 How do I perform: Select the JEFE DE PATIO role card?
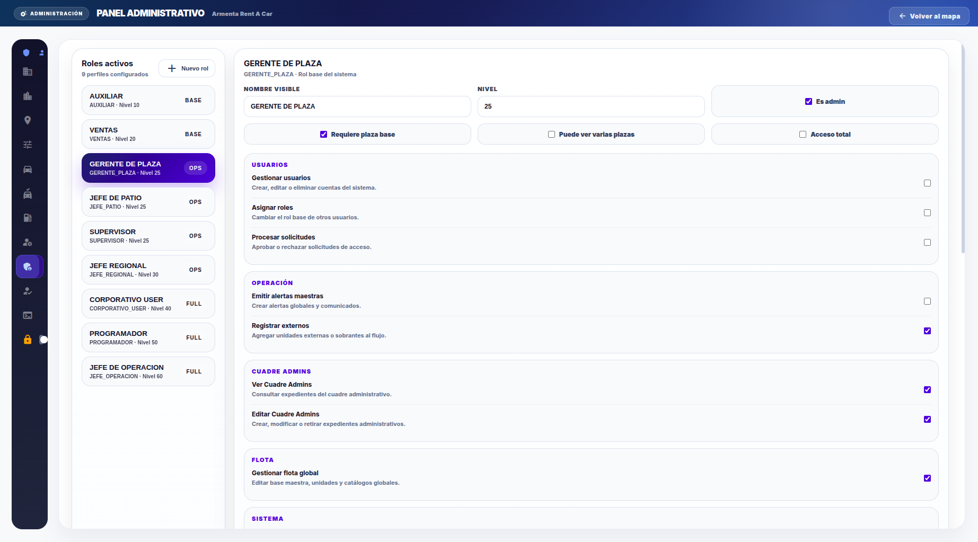point(148,202)
